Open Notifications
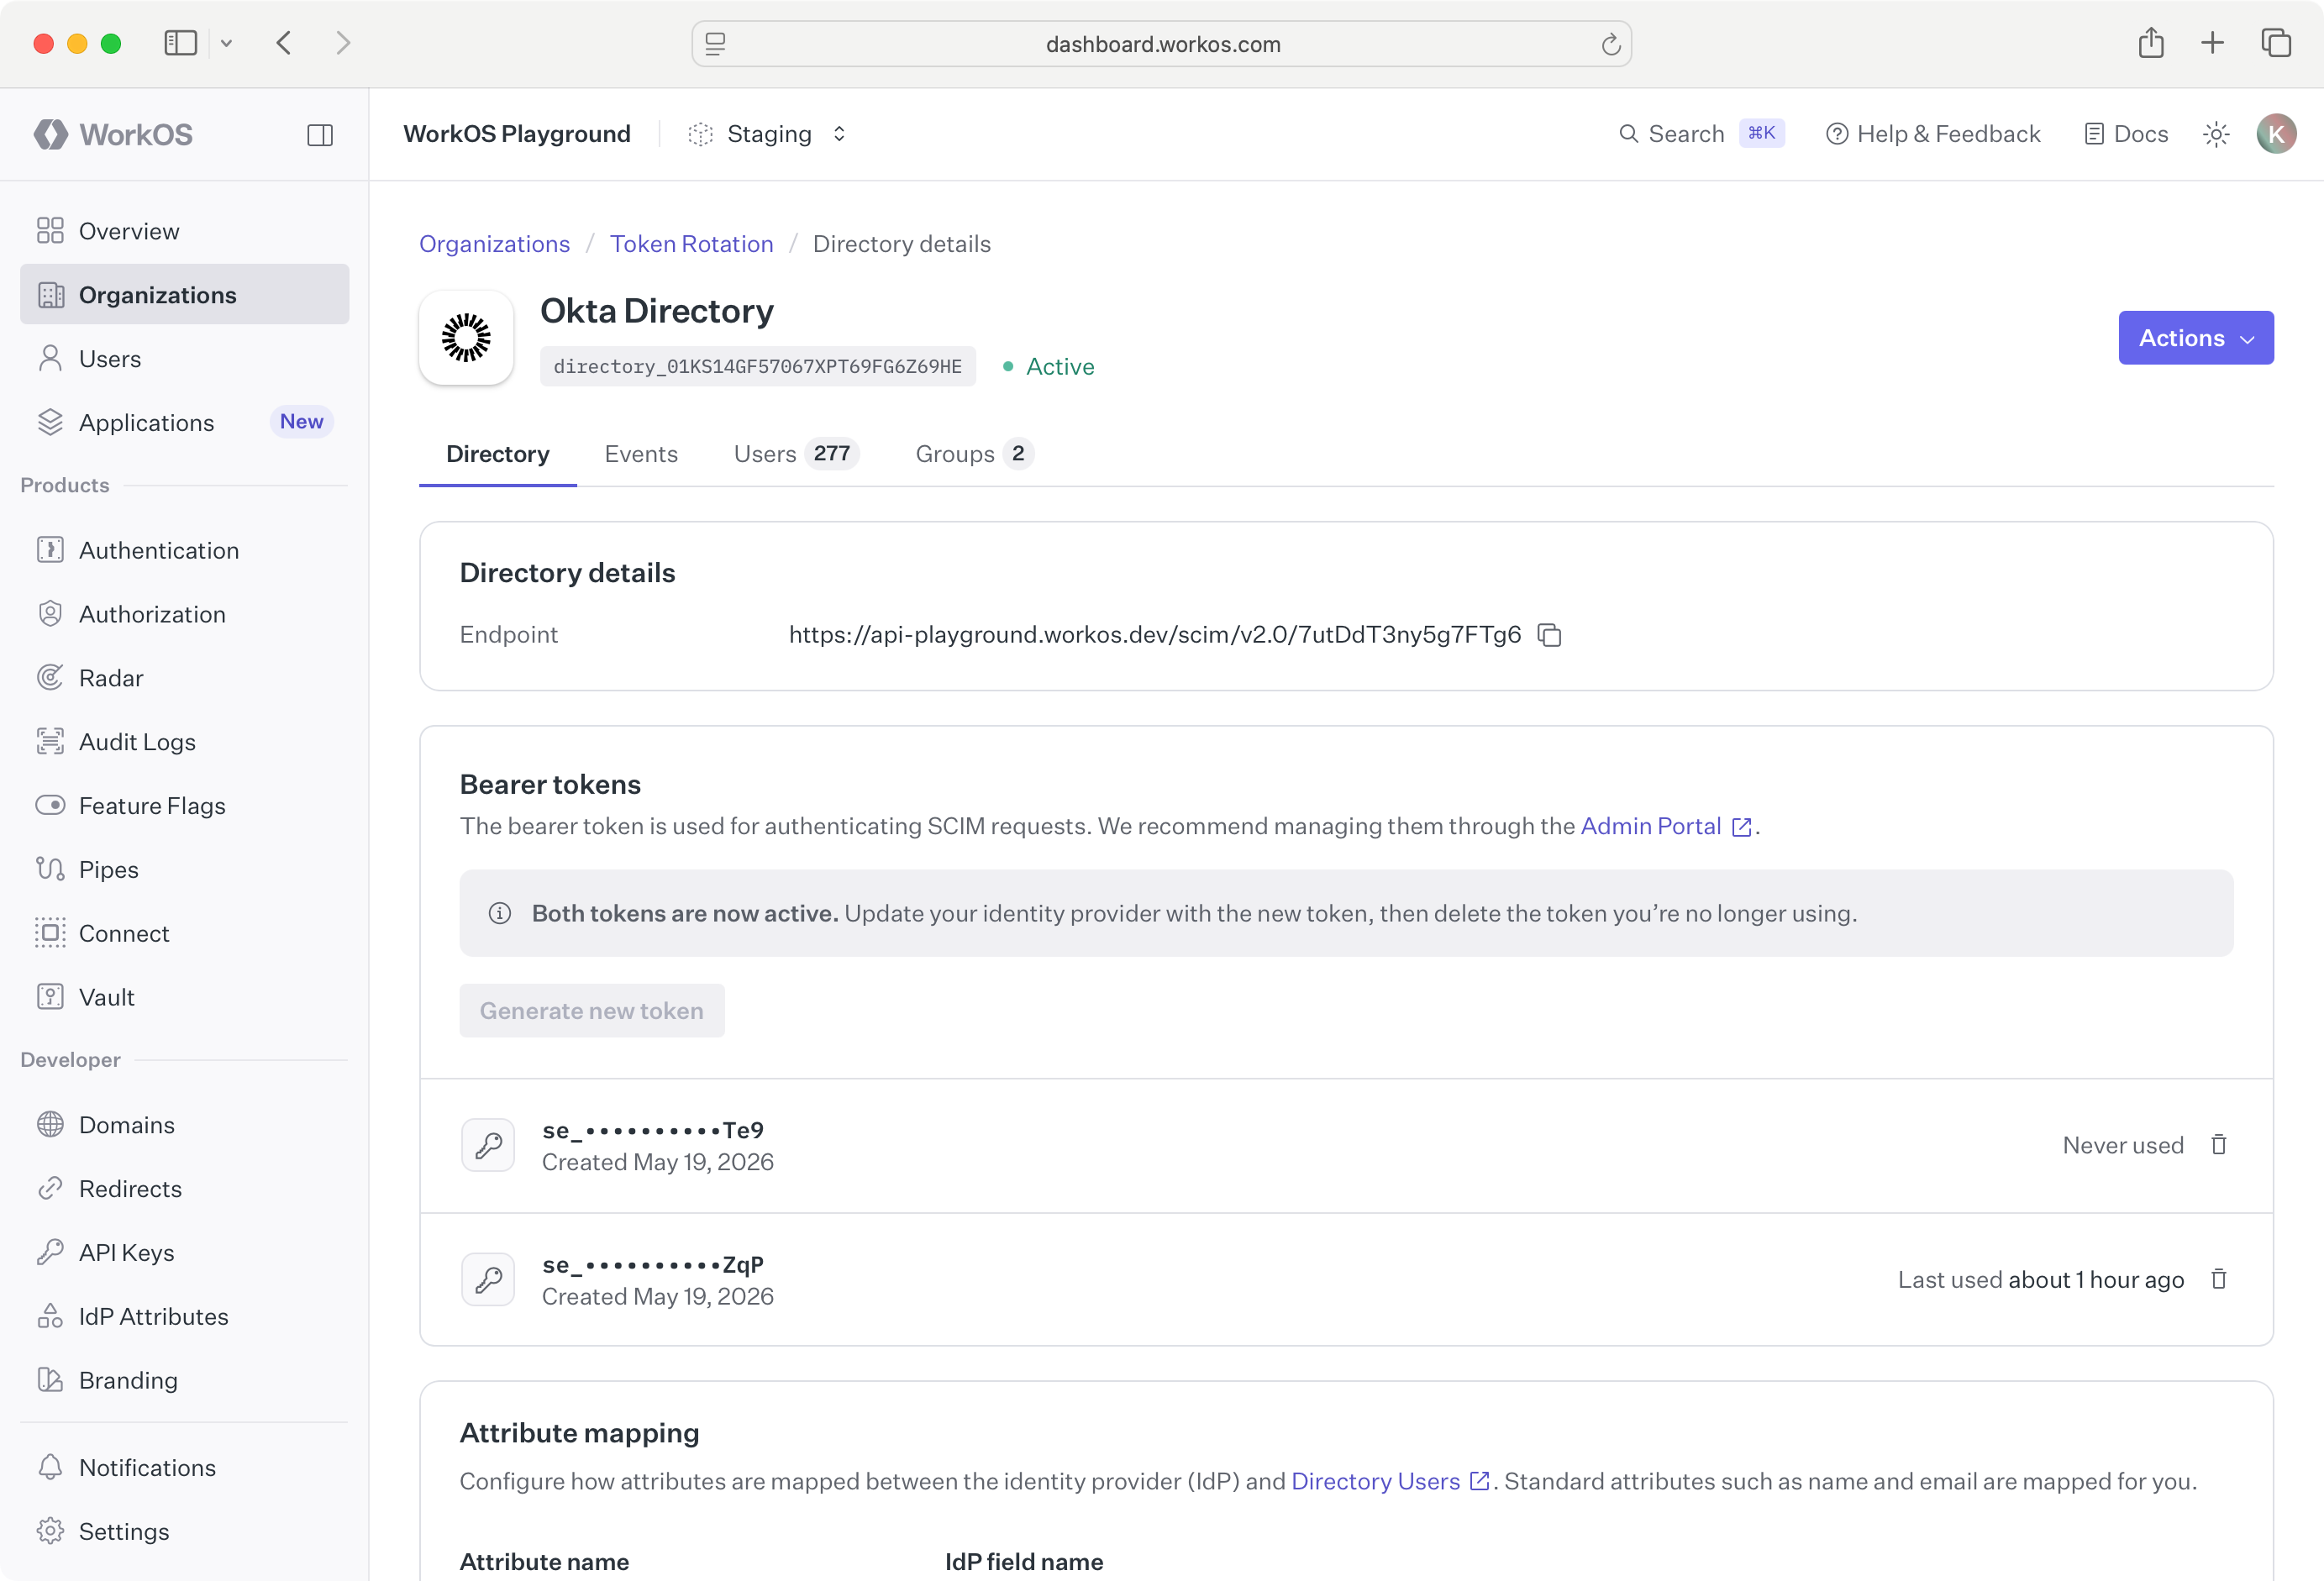The image size is (2324, 1581). [x=184, y=1468]
